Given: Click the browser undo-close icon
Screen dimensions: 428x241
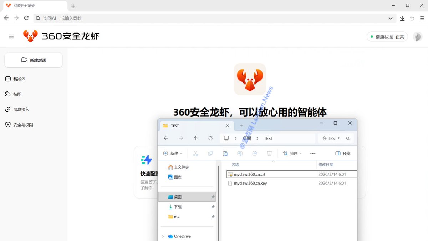Looking at the screenshot, I should coord(412,18).
